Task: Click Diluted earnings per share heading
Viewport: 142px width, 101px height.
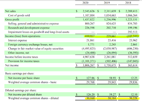Action: click(21, 90)
